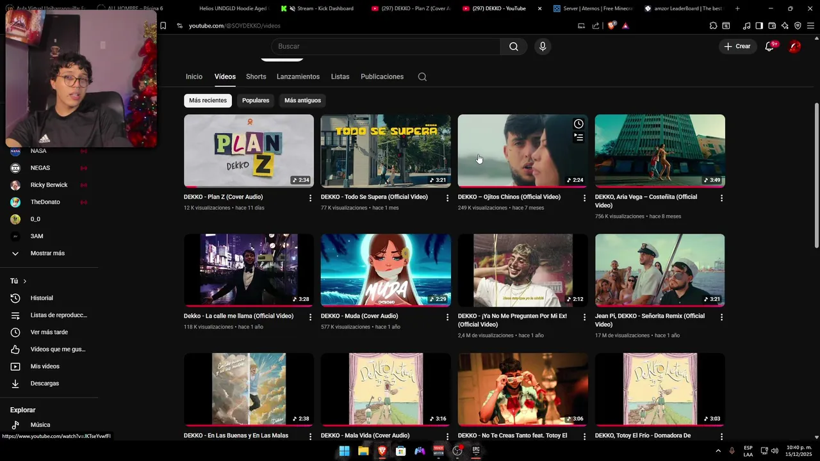Open Brave Wallet icon in toolbar
Screen dimensions: 820x461
tap(772, 26)
